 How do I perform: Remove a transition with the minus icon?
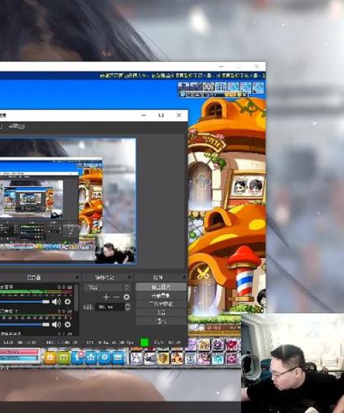click(x=116, y=297)
